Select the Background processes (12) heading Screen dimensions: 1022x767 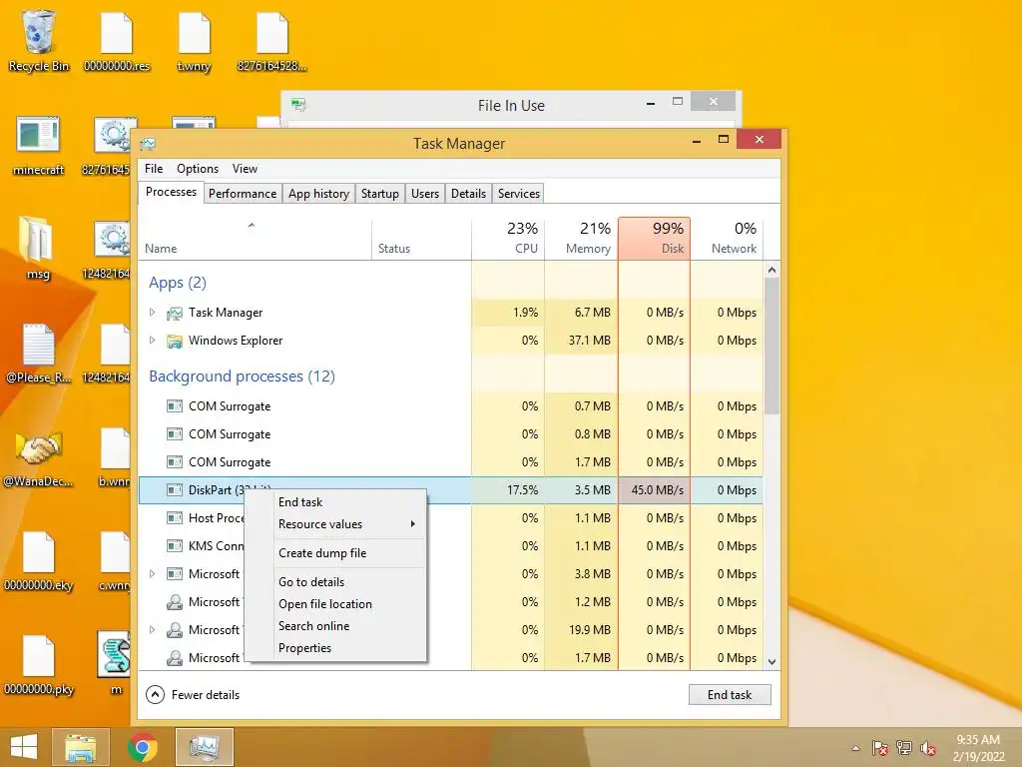[x=242, y=377]
